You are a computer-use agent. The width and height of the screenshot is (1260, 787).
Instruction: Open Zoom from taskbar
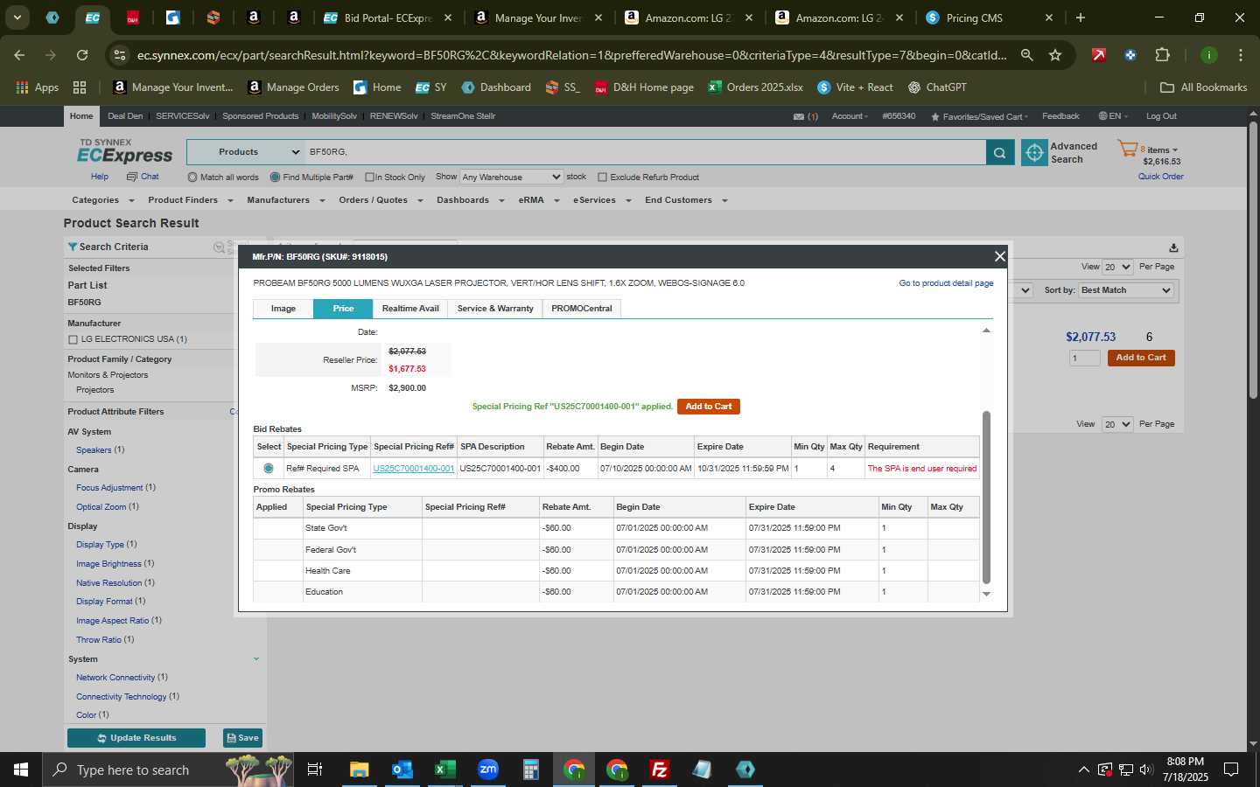click(x=488, y=770)
